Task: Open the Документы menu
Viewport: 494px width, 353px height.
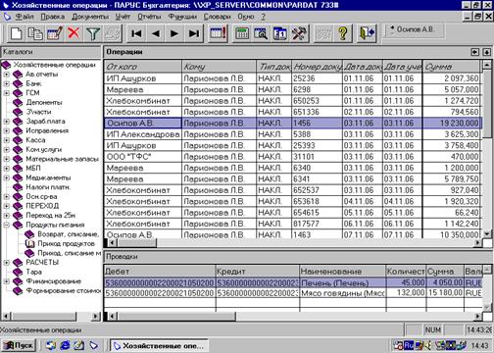Action: pos(90,17)
